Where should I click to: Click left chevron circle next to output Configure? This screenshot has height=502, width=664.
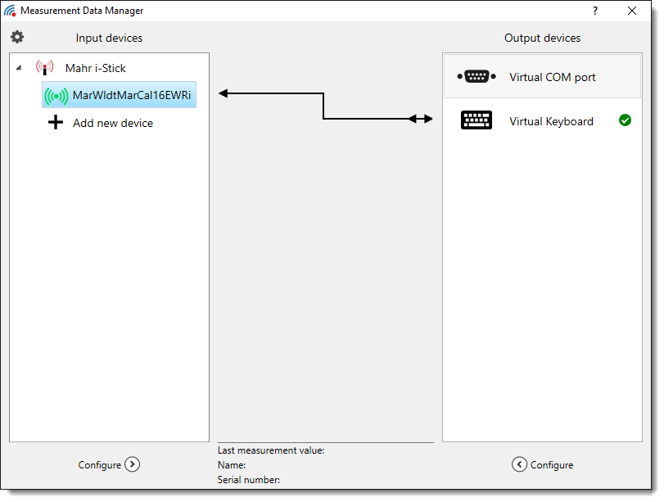519,464
